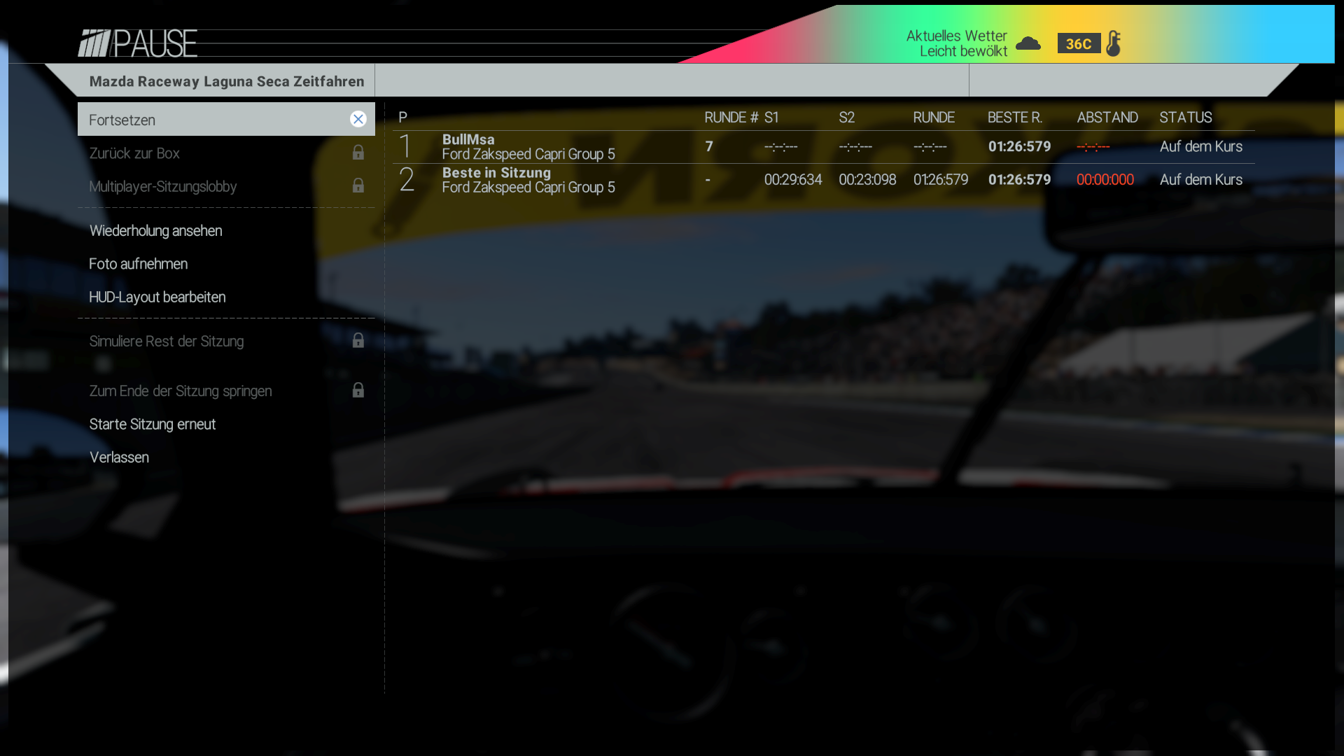Click Verlassen to exit the session
Screen dimensions: 1344x756
tap(226, 457)
